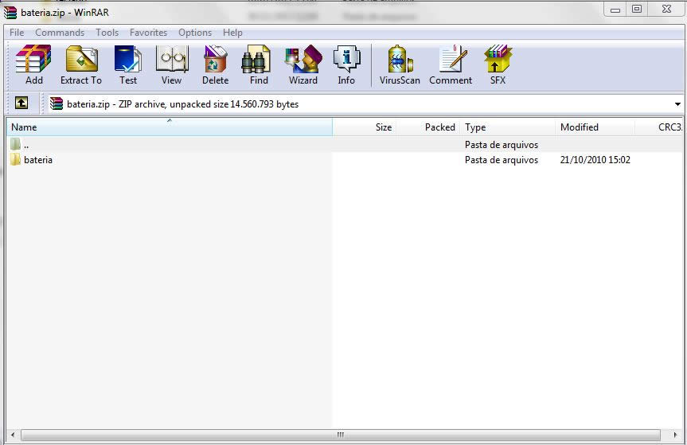687x445 pixels.
Task: Go up one level with the arrow button
Action: coord(21,103)
